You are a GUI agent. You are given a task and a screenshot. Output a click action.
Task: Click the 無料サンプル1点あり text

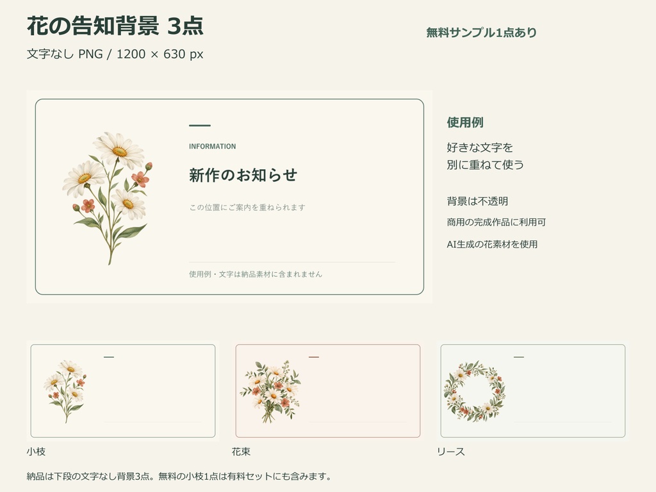coord(481,33)
